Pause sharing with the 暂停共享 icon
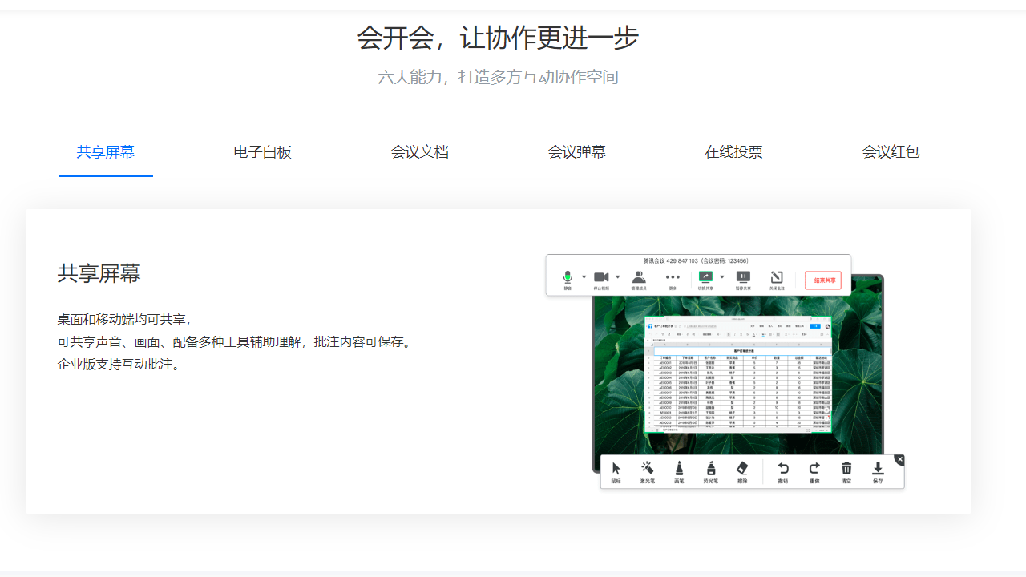This screenshot has height=577, width=1026. click(743, 278)
